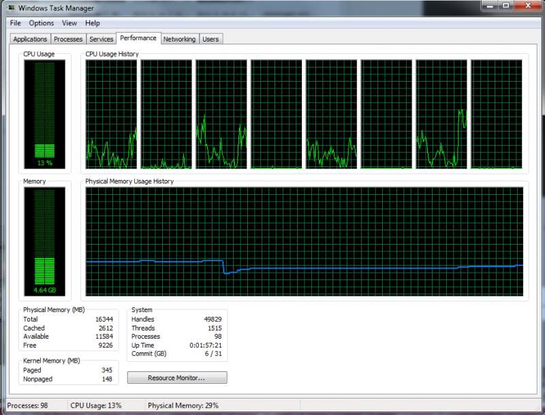Open the Options menu
Image resolution: width=545 pixels, height=415 pixels.
(x=42, y=23)
